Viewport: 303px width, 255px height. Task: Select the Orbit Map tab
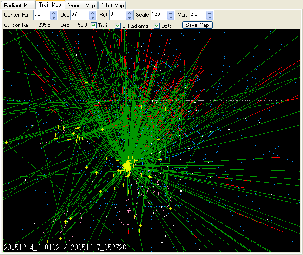point(112,6)
